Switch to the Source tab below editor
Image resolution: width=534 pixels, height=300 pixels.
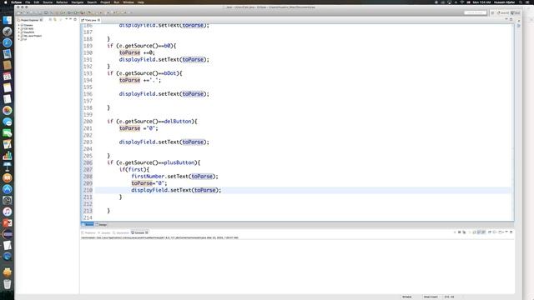88,224
